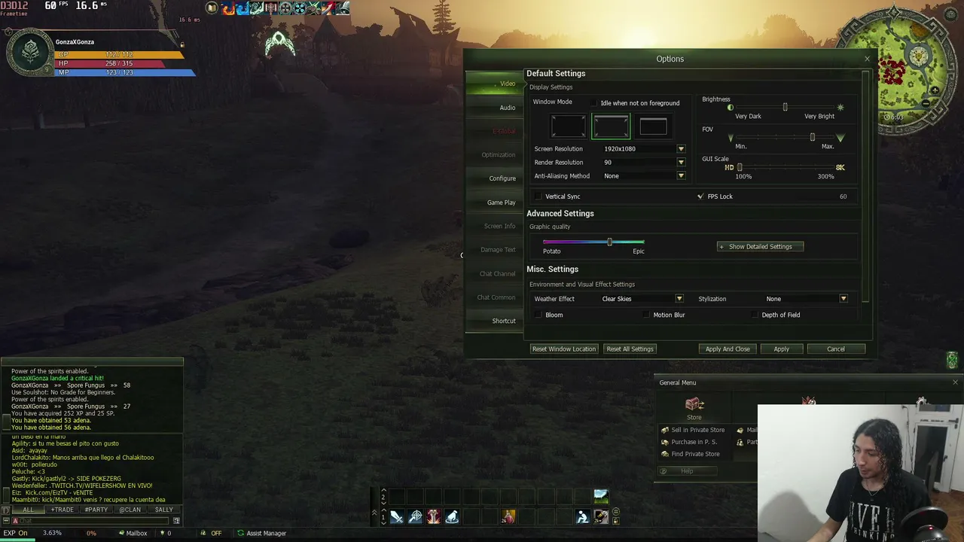Click Help button in General Menu
This screenshot has height=542, width=964.
(x=686, y=471)
